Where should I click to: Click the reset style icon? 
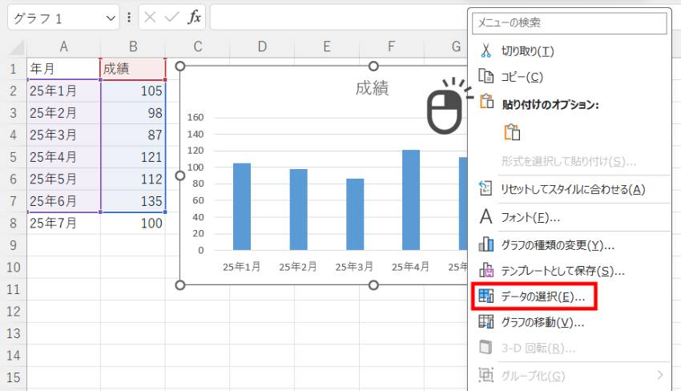pos(486,188)
